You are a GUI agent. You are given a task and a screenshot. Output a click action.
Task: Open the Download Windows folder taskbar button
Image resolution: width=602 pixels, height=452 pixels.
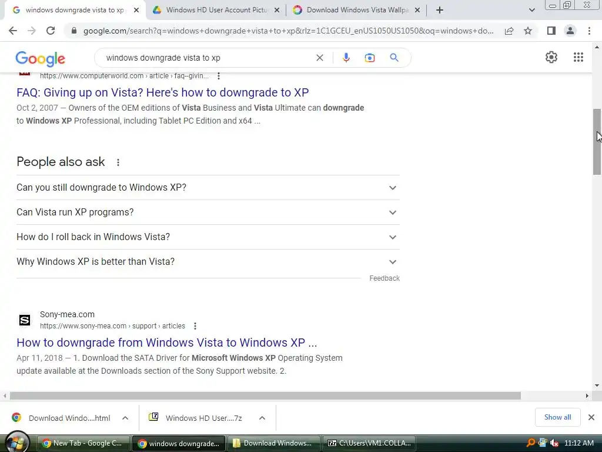pyautogui.click(x=274, y=443)
